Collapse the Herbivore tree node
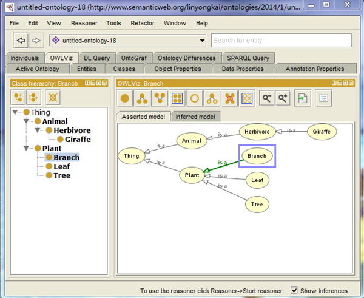 (x=38, y=130)
